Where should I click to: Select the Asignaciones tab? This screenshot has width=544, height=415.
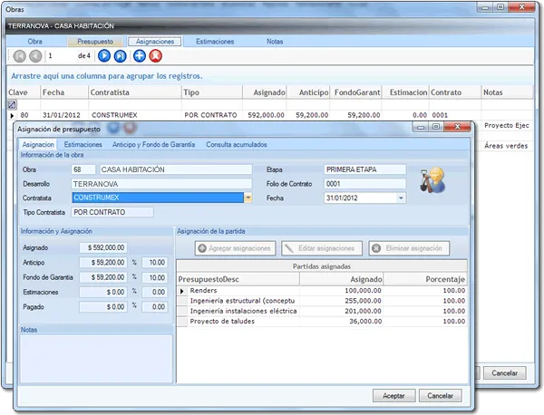tap(155, 42)
